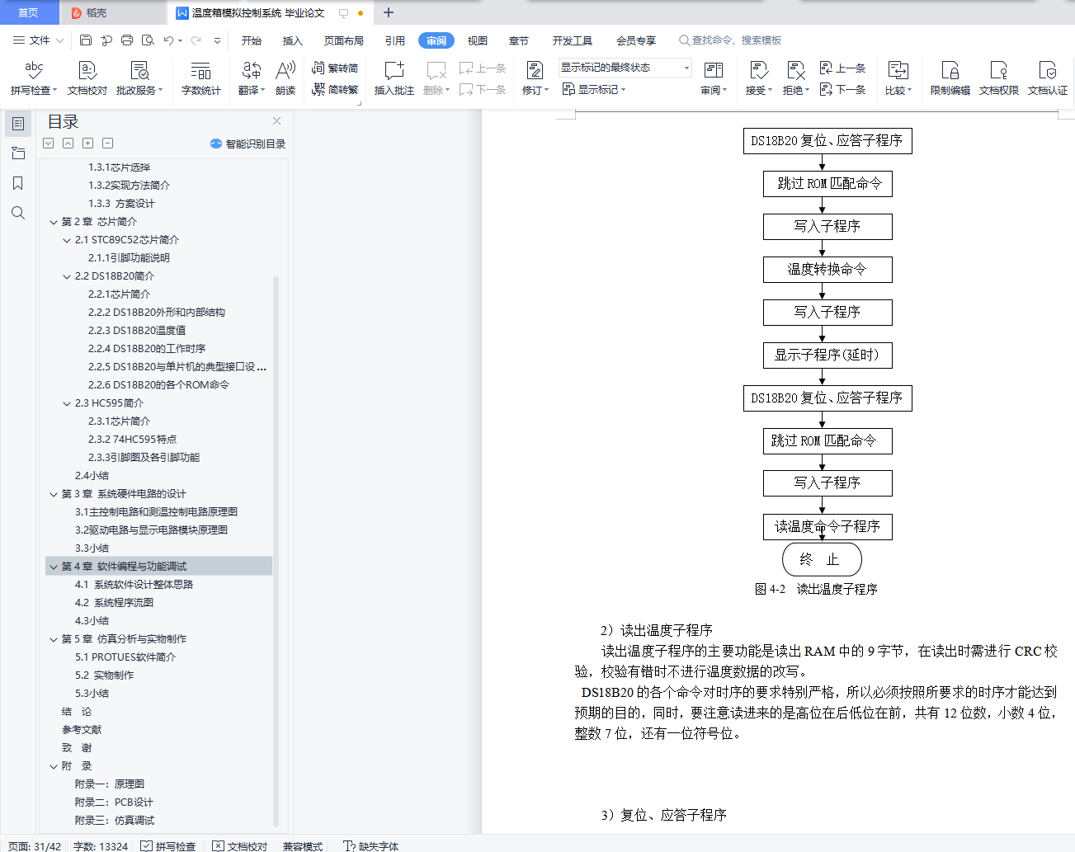Viewport: 1075px width, 852px height.
Task: Collapse 第 4 章 软件编程与功能调试 node
Action: [x=54, y=567]
